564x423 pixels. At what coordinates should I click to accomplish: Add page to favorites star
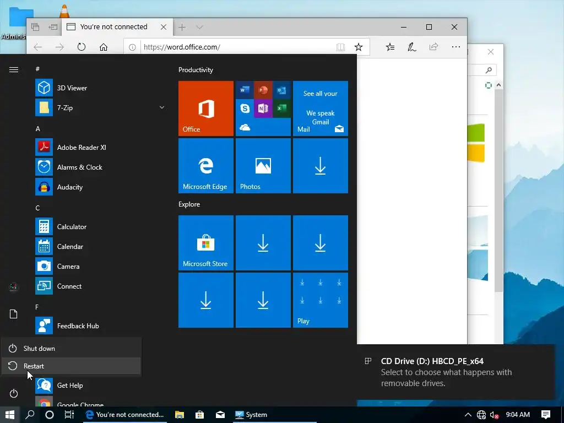358,47
